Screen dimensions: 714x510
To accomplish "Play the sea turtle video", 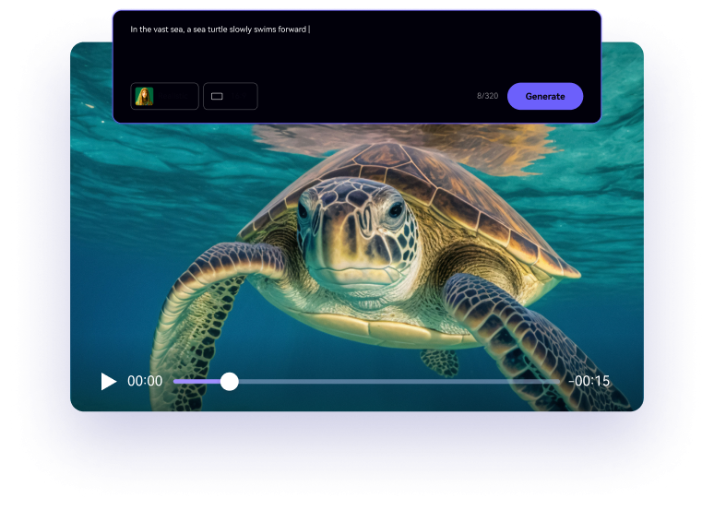I will point(108,381).
